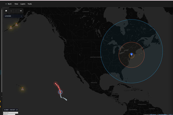Click the coordinates readout showing -159.528°
The image size is (173, 115).
pyautogui.click(x=11, y=110)
